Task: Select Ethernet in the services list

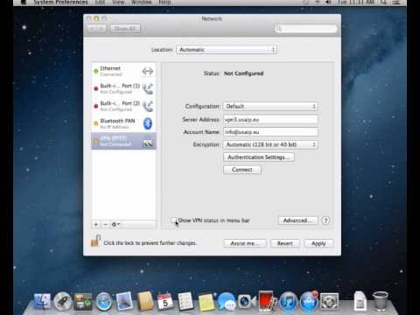Action: click(x=123, y=71)
